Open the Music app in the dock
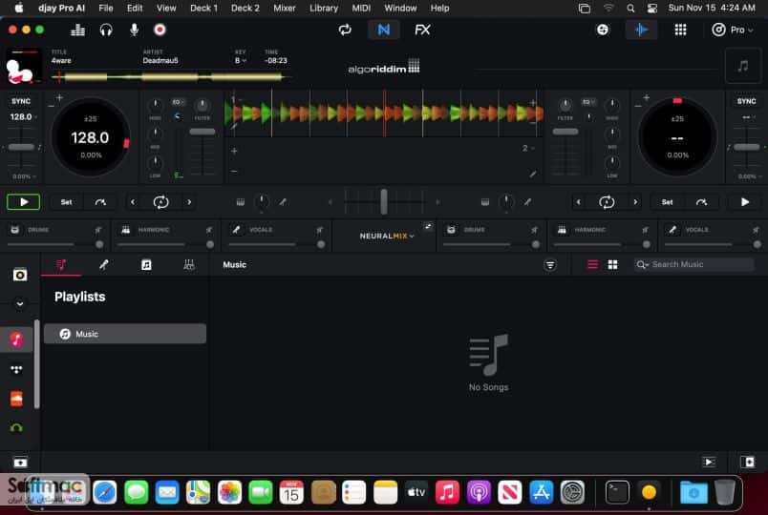768x515 pixels. coord(447,491)
